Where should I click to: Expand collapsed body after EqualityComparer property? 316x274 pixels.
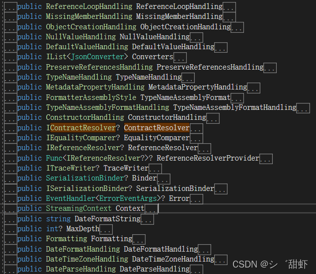pos(196,138)
